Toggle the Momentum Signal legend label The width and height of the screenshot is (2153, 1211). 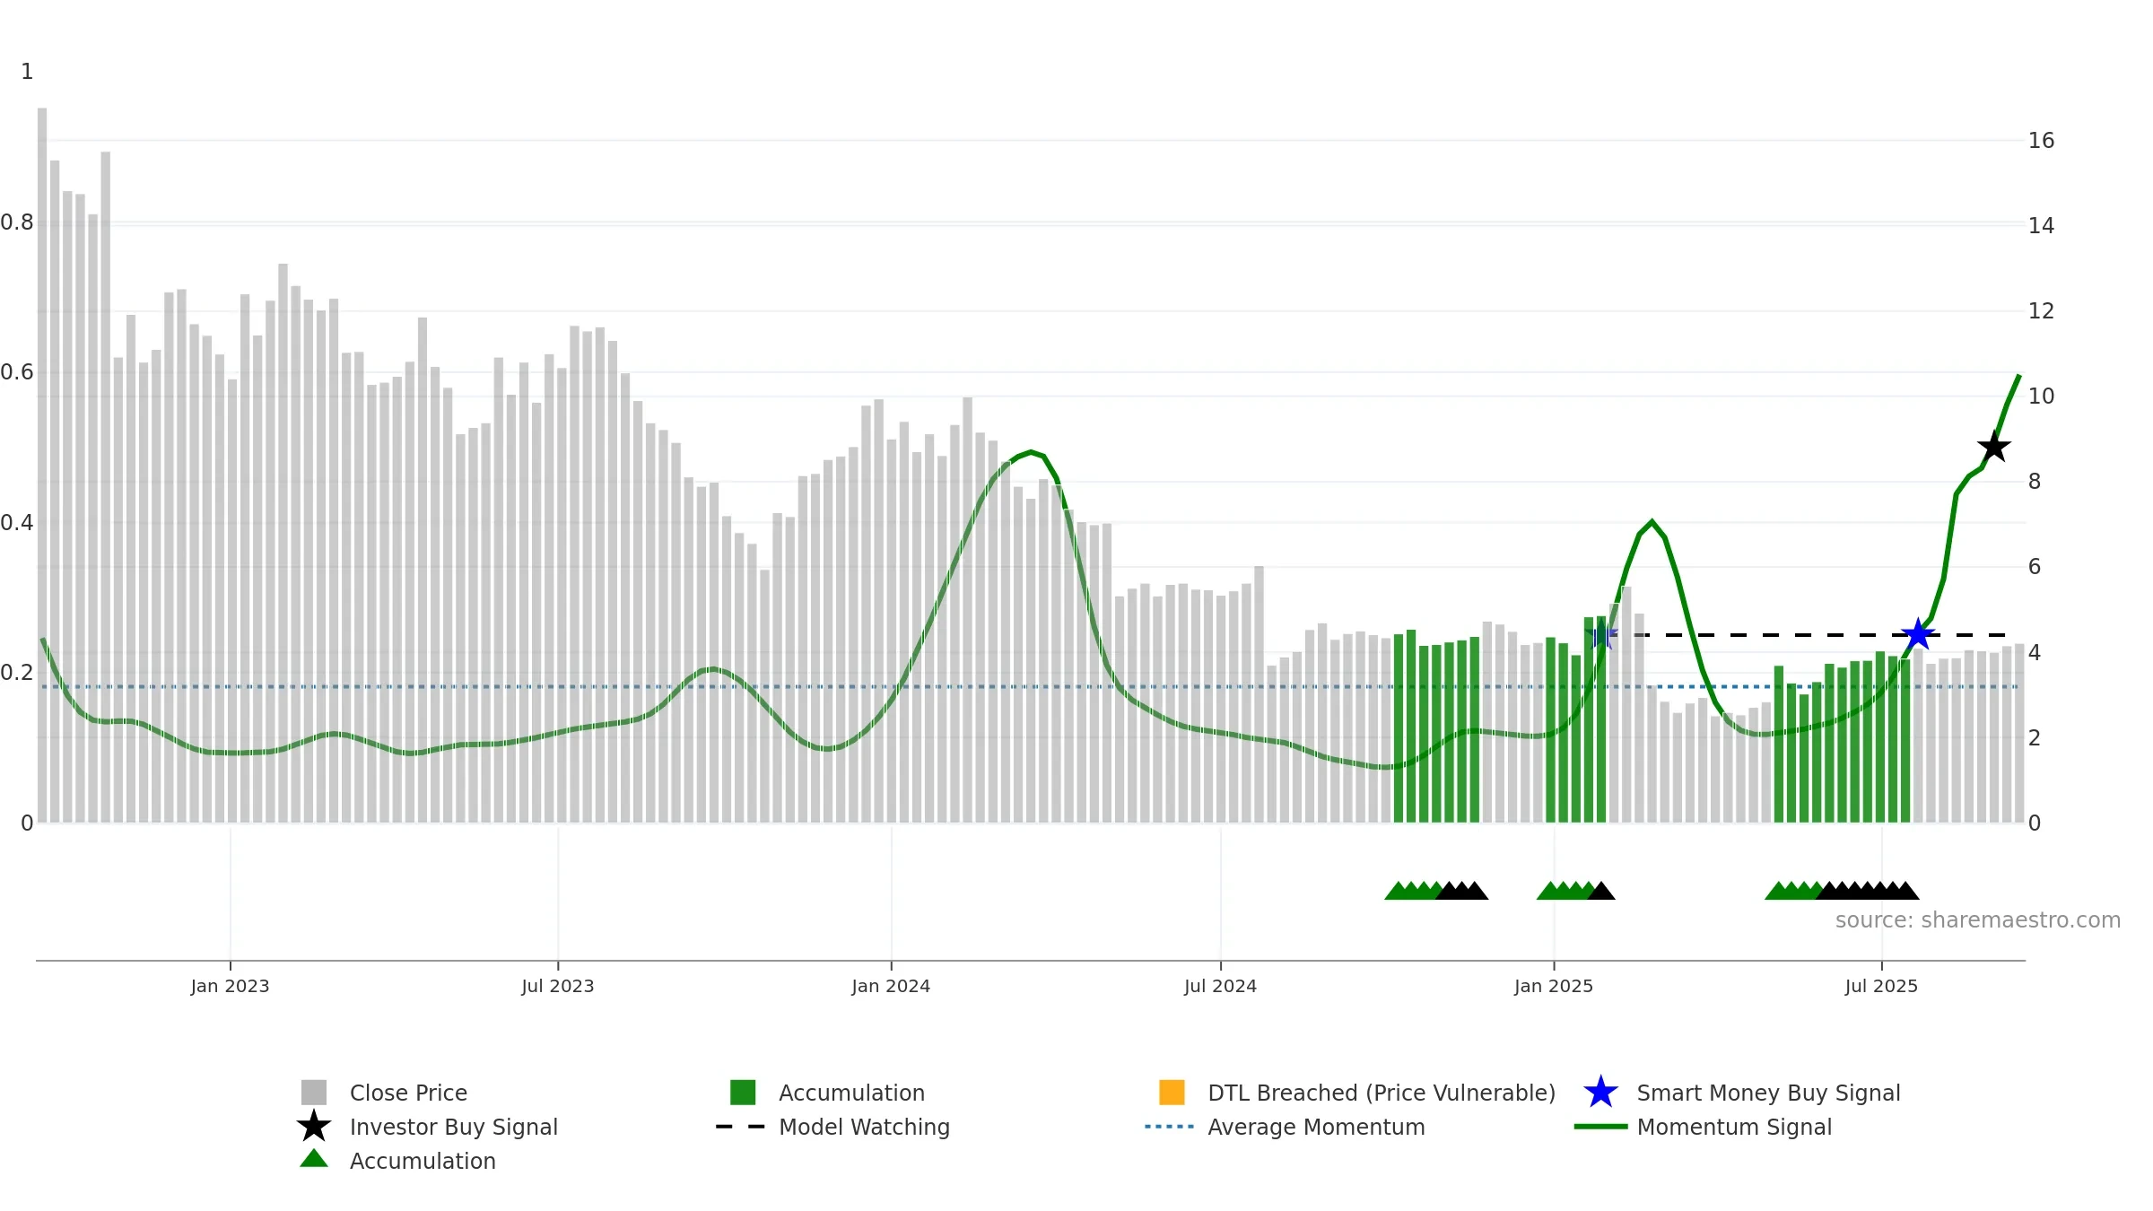(x=1734, y=1127)
